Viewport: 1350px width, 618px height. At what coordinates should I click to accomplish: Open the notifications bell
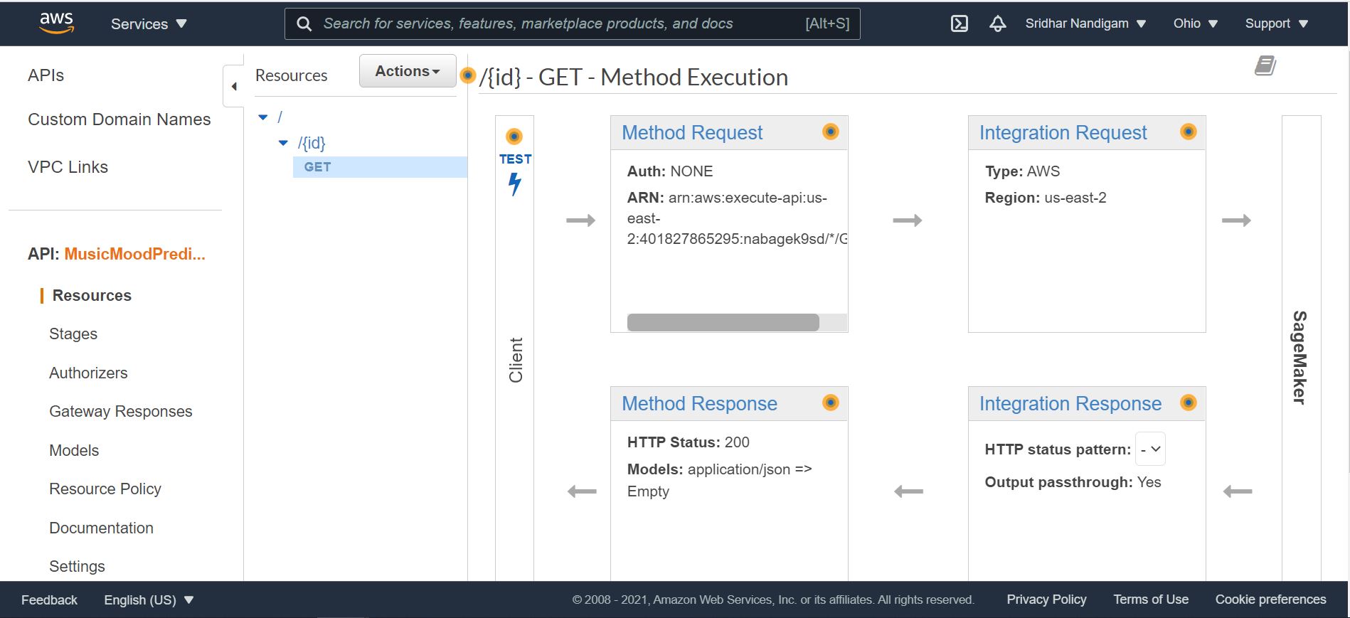(x=998, y=23)
